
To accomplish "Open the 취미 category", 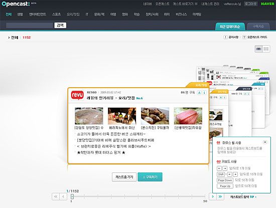I will (x=167, y=15).
